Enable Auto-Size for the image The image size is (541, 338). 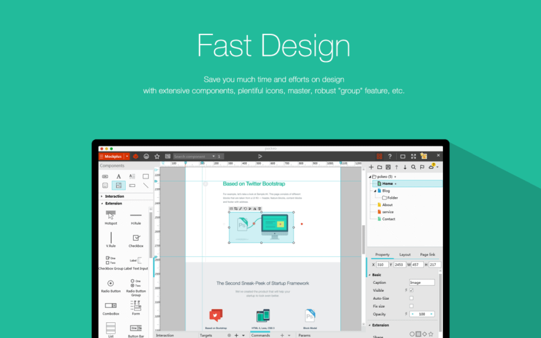pos(412,298)
